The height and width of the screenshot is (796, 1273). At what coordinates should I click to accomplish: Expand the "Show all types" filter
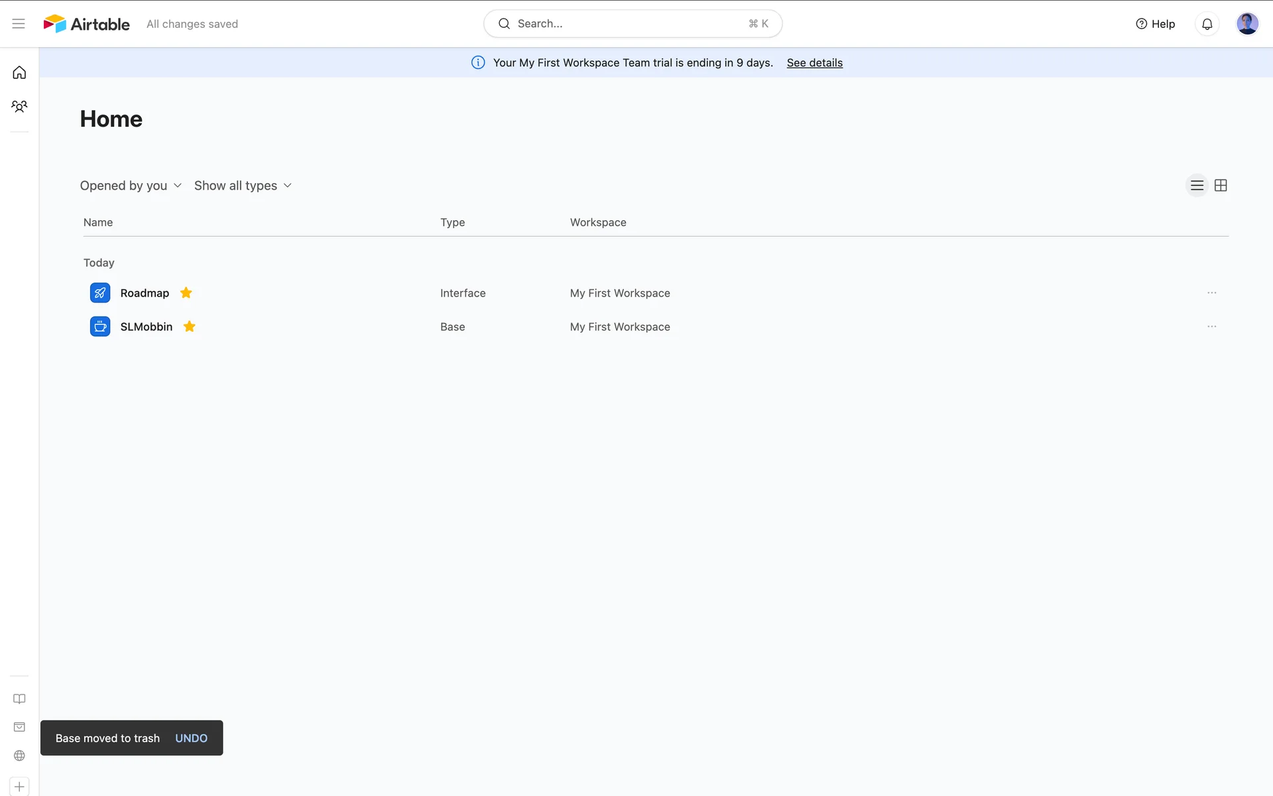point(243,186)
